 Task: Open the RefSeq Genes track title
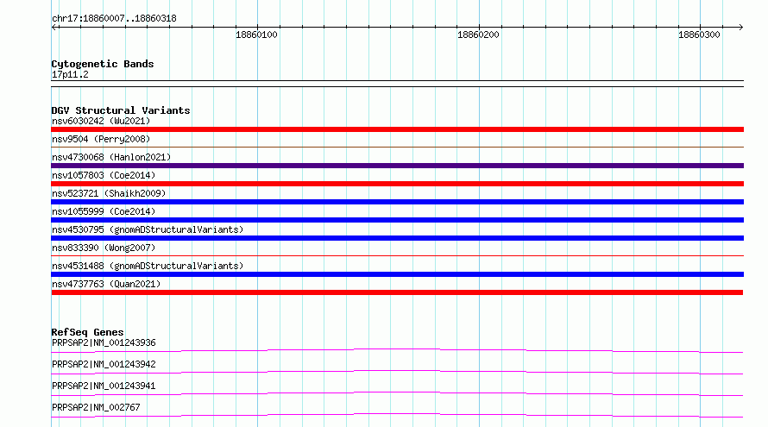pos(87,332)
